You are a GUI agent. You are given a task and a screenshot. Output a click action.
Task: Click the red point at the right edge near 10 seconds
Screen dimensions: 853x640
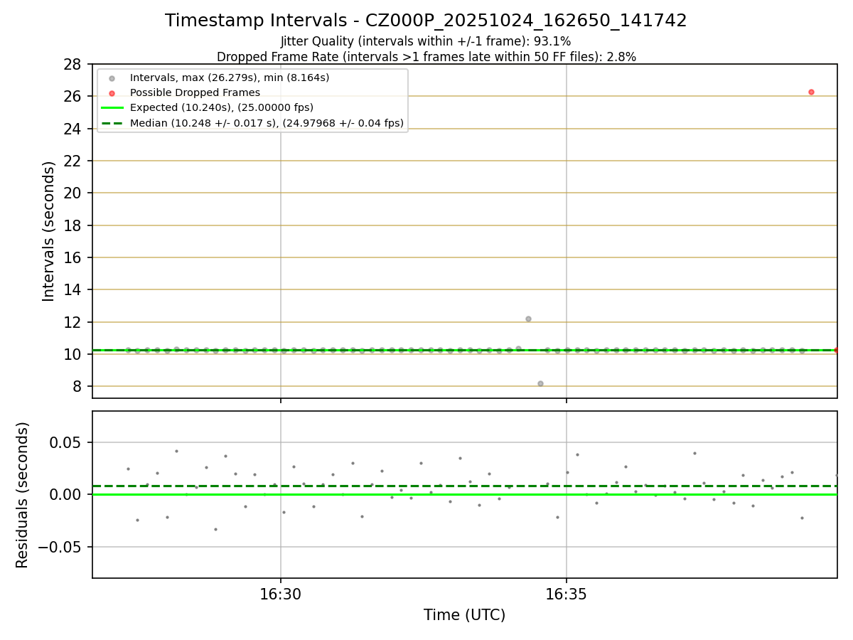837,350
